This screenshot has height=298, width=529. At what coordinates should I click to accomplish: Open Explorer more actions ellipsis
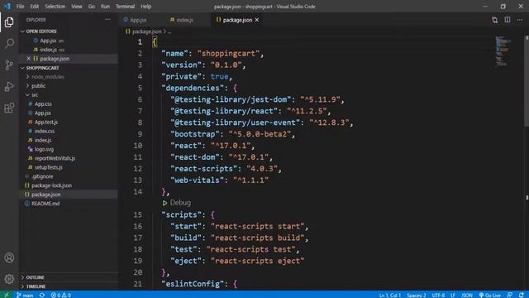(107, 20)
